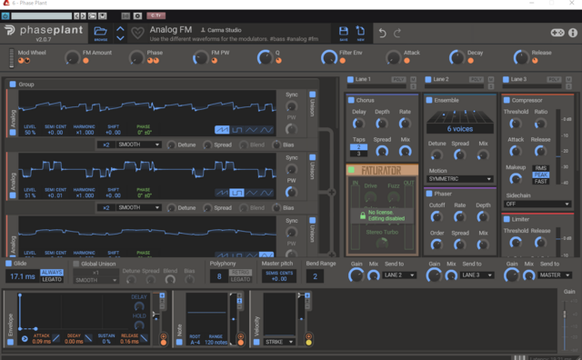Toggle the Limiter effect on/off
Viewport: 582px width, 360px height.
pos(507,219)
